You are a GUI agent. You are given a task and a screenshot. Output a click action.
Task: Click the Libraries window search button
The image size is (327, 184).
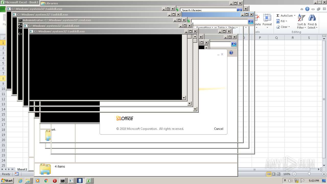coord(239,10)
